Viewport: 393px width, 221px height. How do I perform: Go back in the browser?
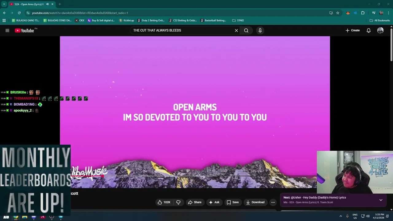tap(4, 13)
